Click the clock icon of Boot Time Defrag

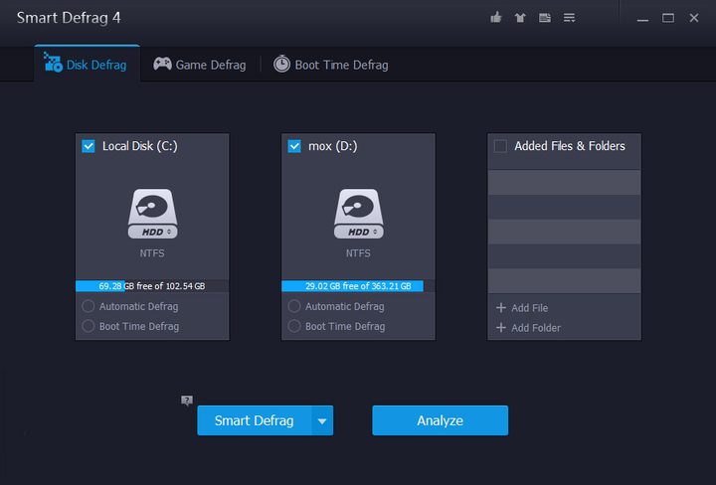281,64
